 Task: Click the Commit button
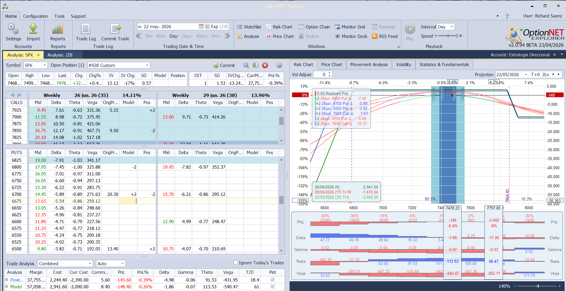[224, 65]
